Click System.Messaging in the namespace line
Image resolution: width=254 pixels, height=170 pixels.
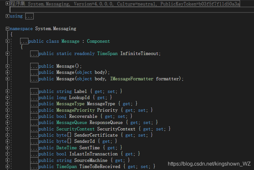(x=56, y=28)
